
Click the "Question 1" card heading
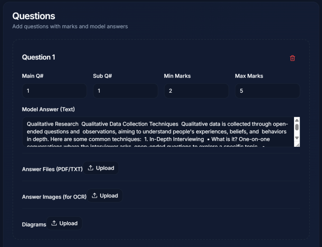(x=38, y=57)
